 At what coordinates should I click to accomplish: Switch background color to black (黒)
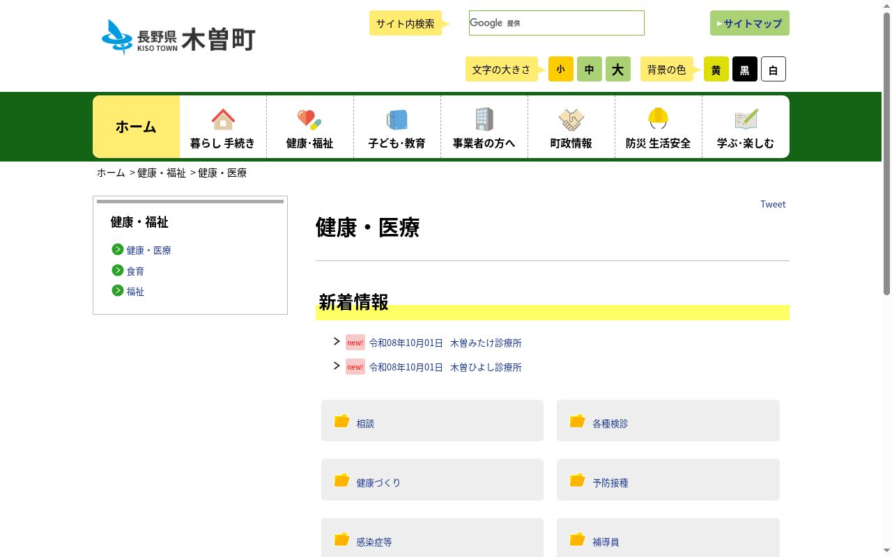tap(745, 69)
